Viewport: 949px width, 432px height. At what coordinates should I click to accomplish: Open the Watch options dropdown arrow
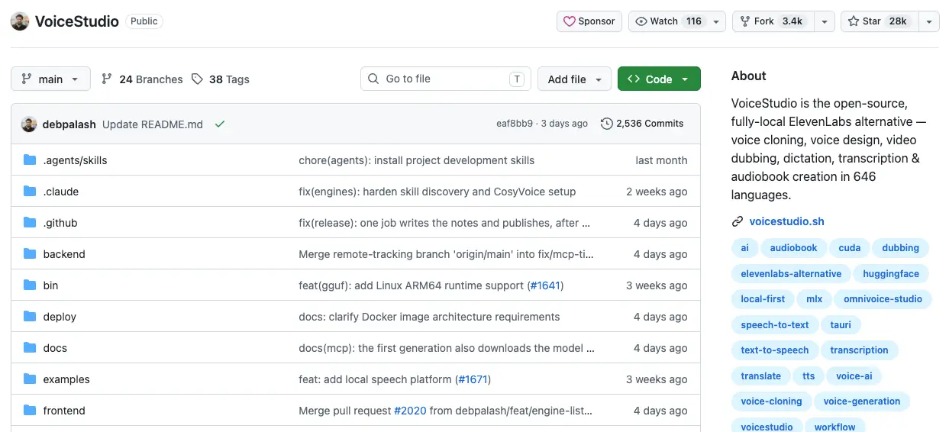(716, 21)
